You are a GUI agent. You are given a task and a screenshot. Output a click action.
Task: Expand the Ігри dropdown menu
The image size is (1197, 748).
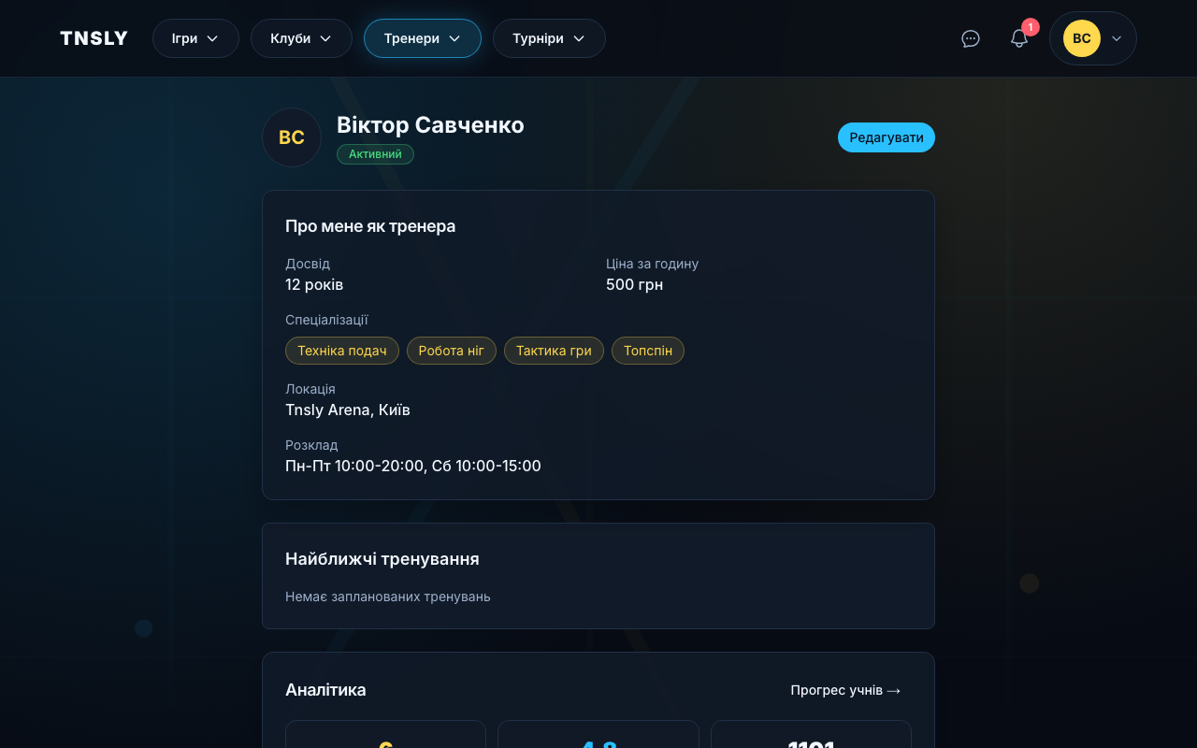(195, 38)
